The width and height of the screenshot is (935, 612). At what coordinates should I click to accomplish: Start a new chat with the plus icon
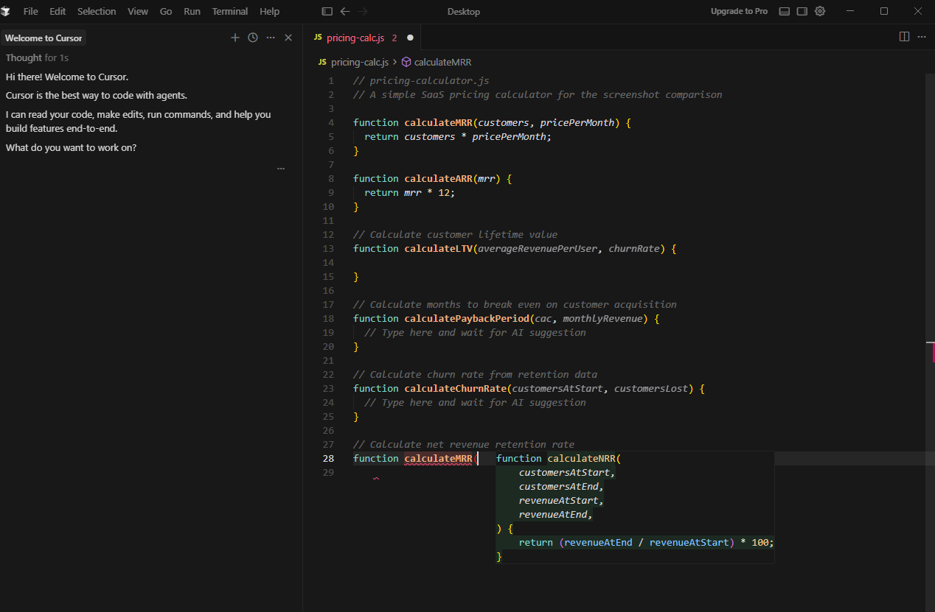pos(235,38)
